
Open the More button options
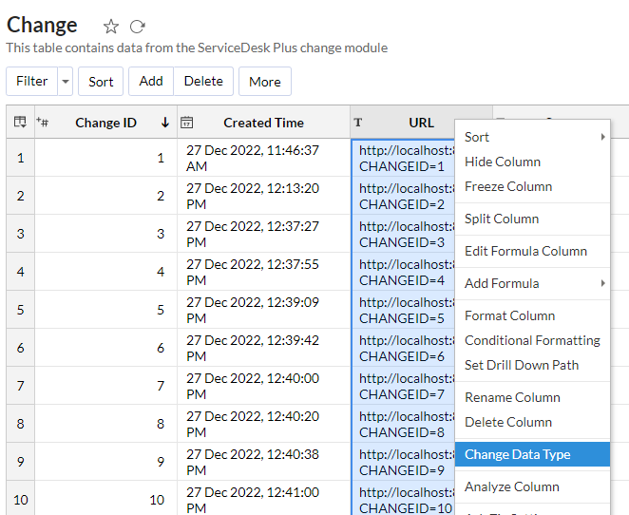264,82
